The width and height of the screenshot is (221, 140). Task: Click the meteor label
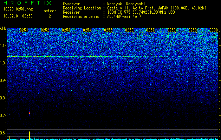50,11
